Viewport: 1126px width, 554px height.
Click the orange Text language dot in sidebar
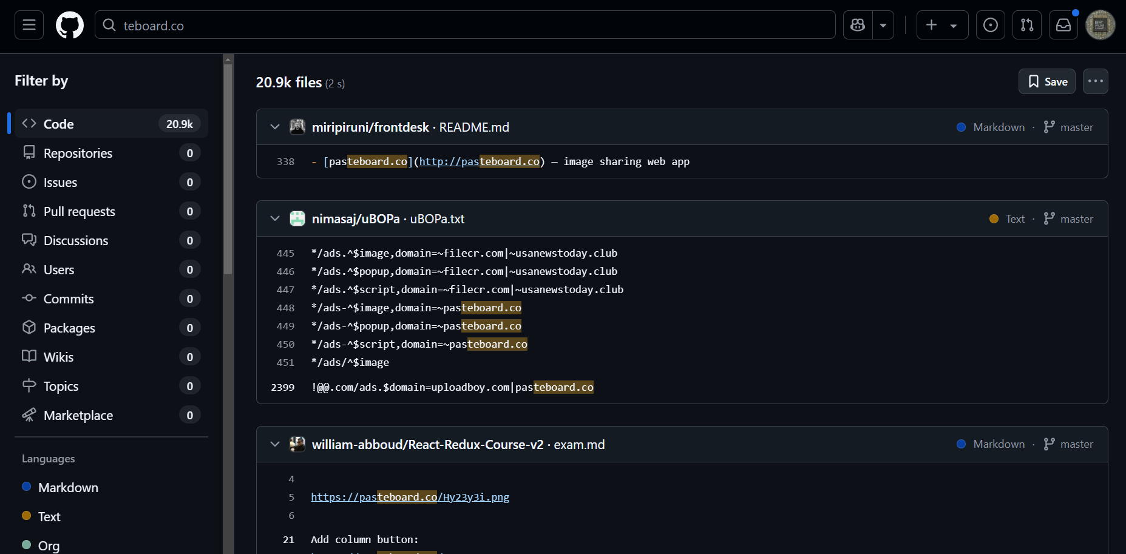pos(27,516)
